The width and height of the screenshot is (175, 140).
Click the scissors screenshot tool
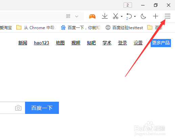(115, 16)
